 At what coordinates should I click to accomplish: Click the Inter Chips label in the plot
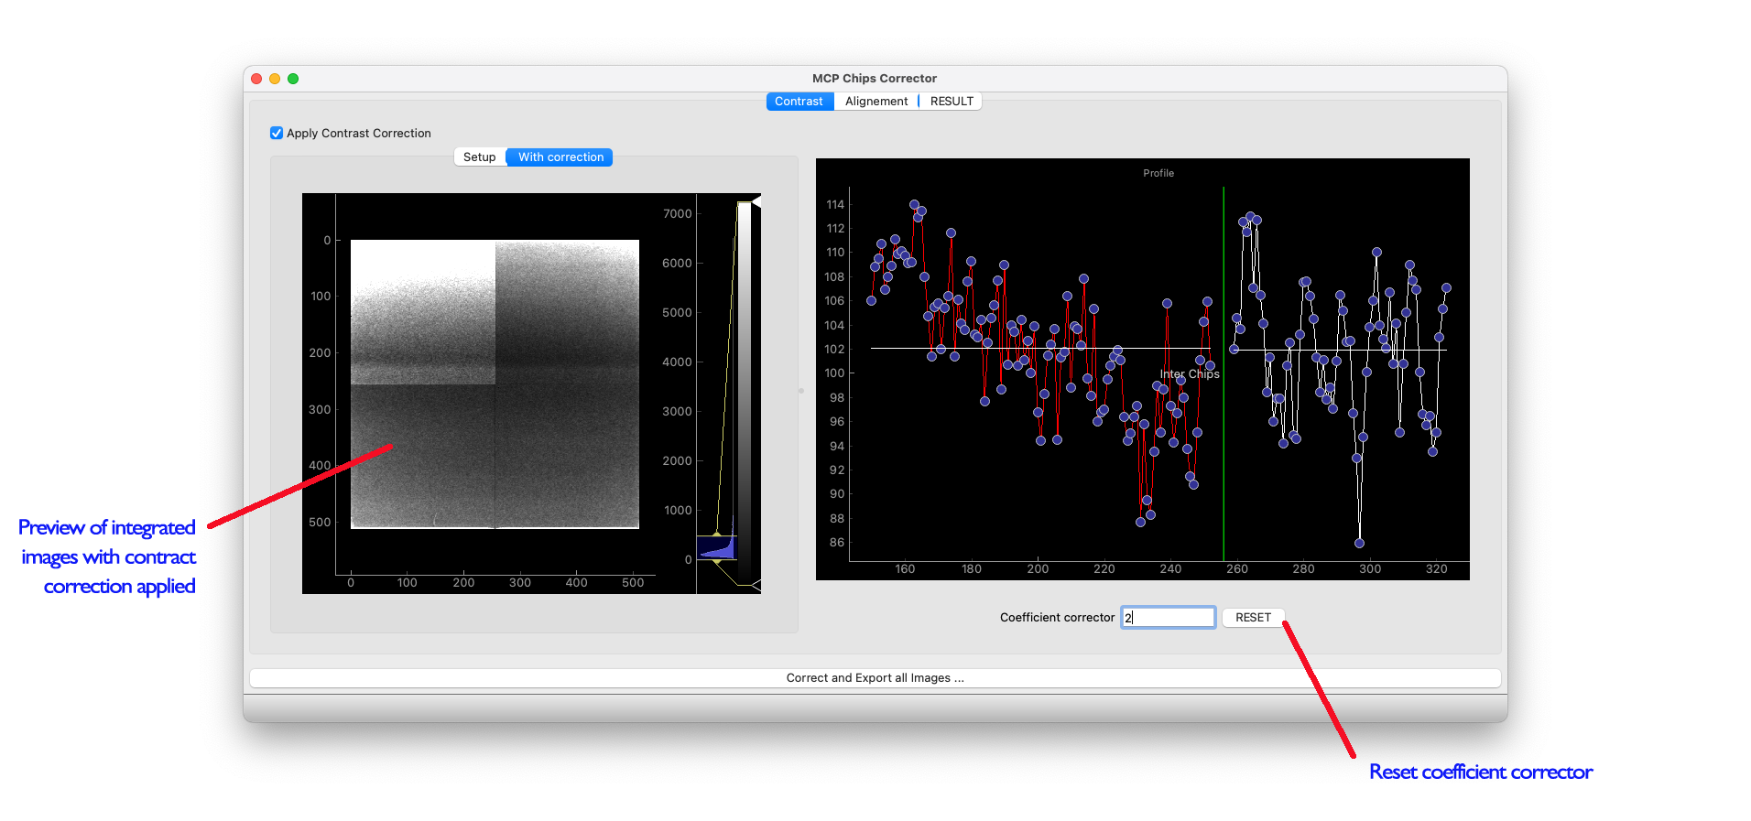[1190, 374]
